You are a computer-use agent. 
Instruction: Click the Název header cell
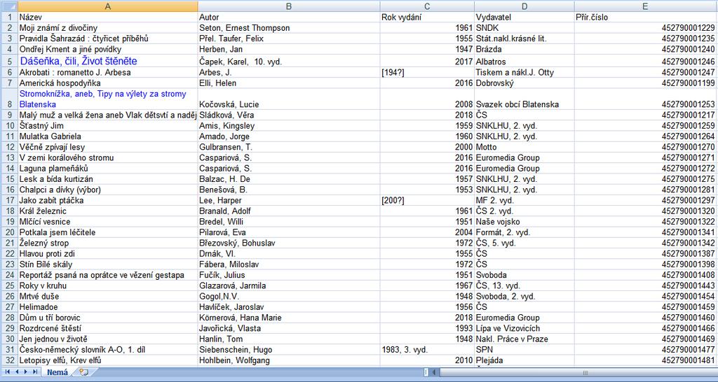(x=107, y=17)
